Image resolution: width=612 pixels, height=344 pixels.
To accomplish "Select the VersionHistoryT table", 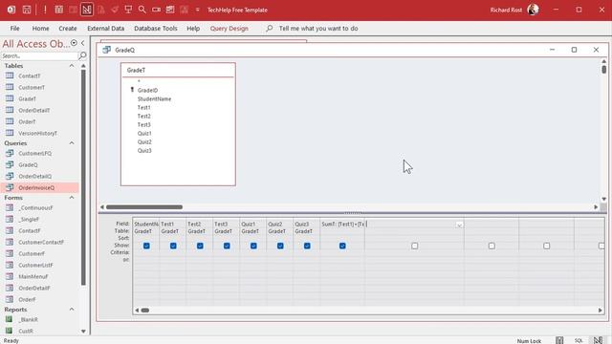I will [x=37, y=134].
